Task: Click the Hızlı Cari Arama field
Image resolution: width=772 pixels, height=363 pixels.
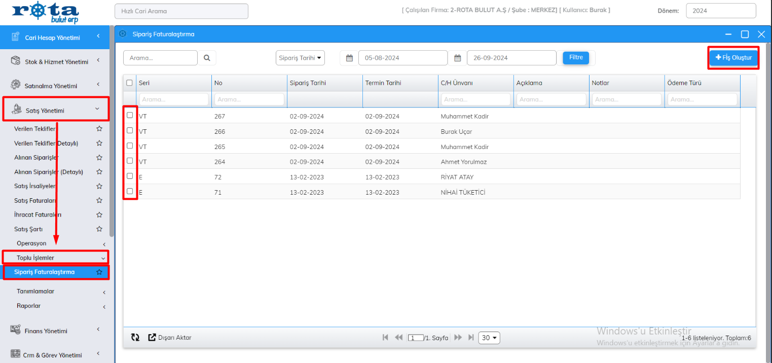Action: click(181, 11)
